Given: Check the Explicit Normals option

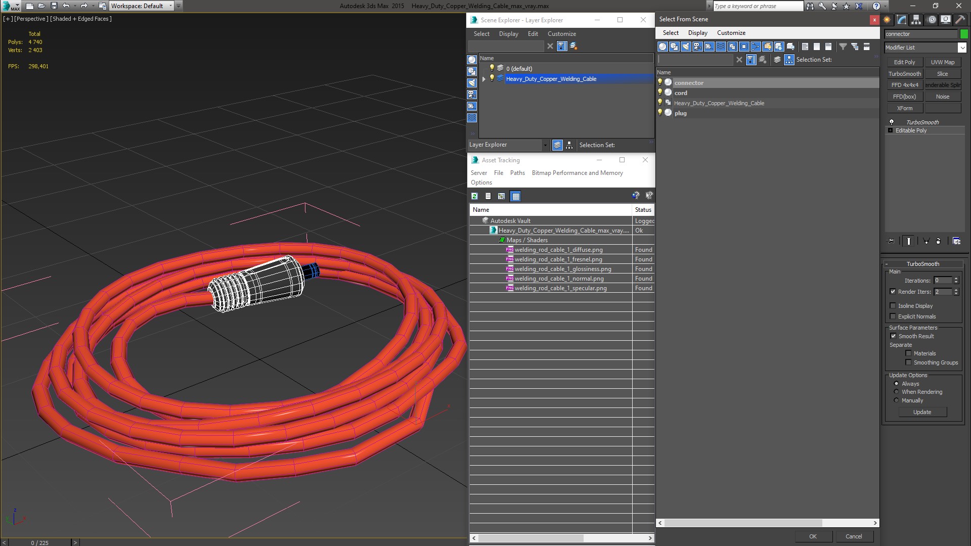Looking at the screenshot, I should click(x=893, y=316).
